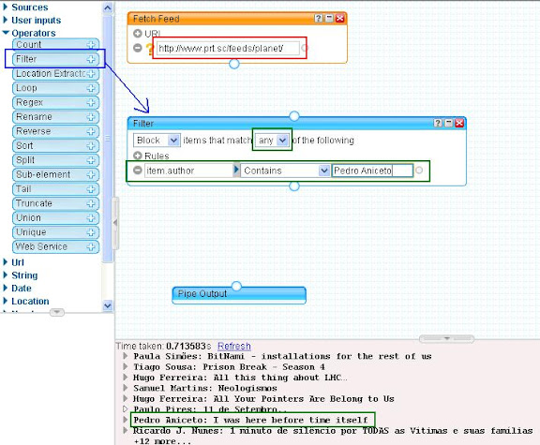Click the wire terminal beside Pedro Aniceto field
Screen dimensions: 540x445
(x=419, y=170)
